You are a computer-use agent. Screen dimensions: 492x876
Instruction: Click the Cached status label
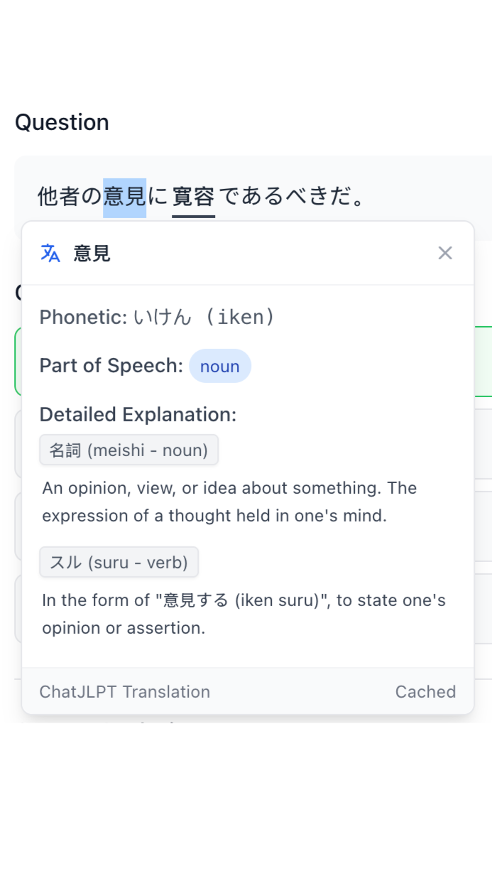point(425,691)
